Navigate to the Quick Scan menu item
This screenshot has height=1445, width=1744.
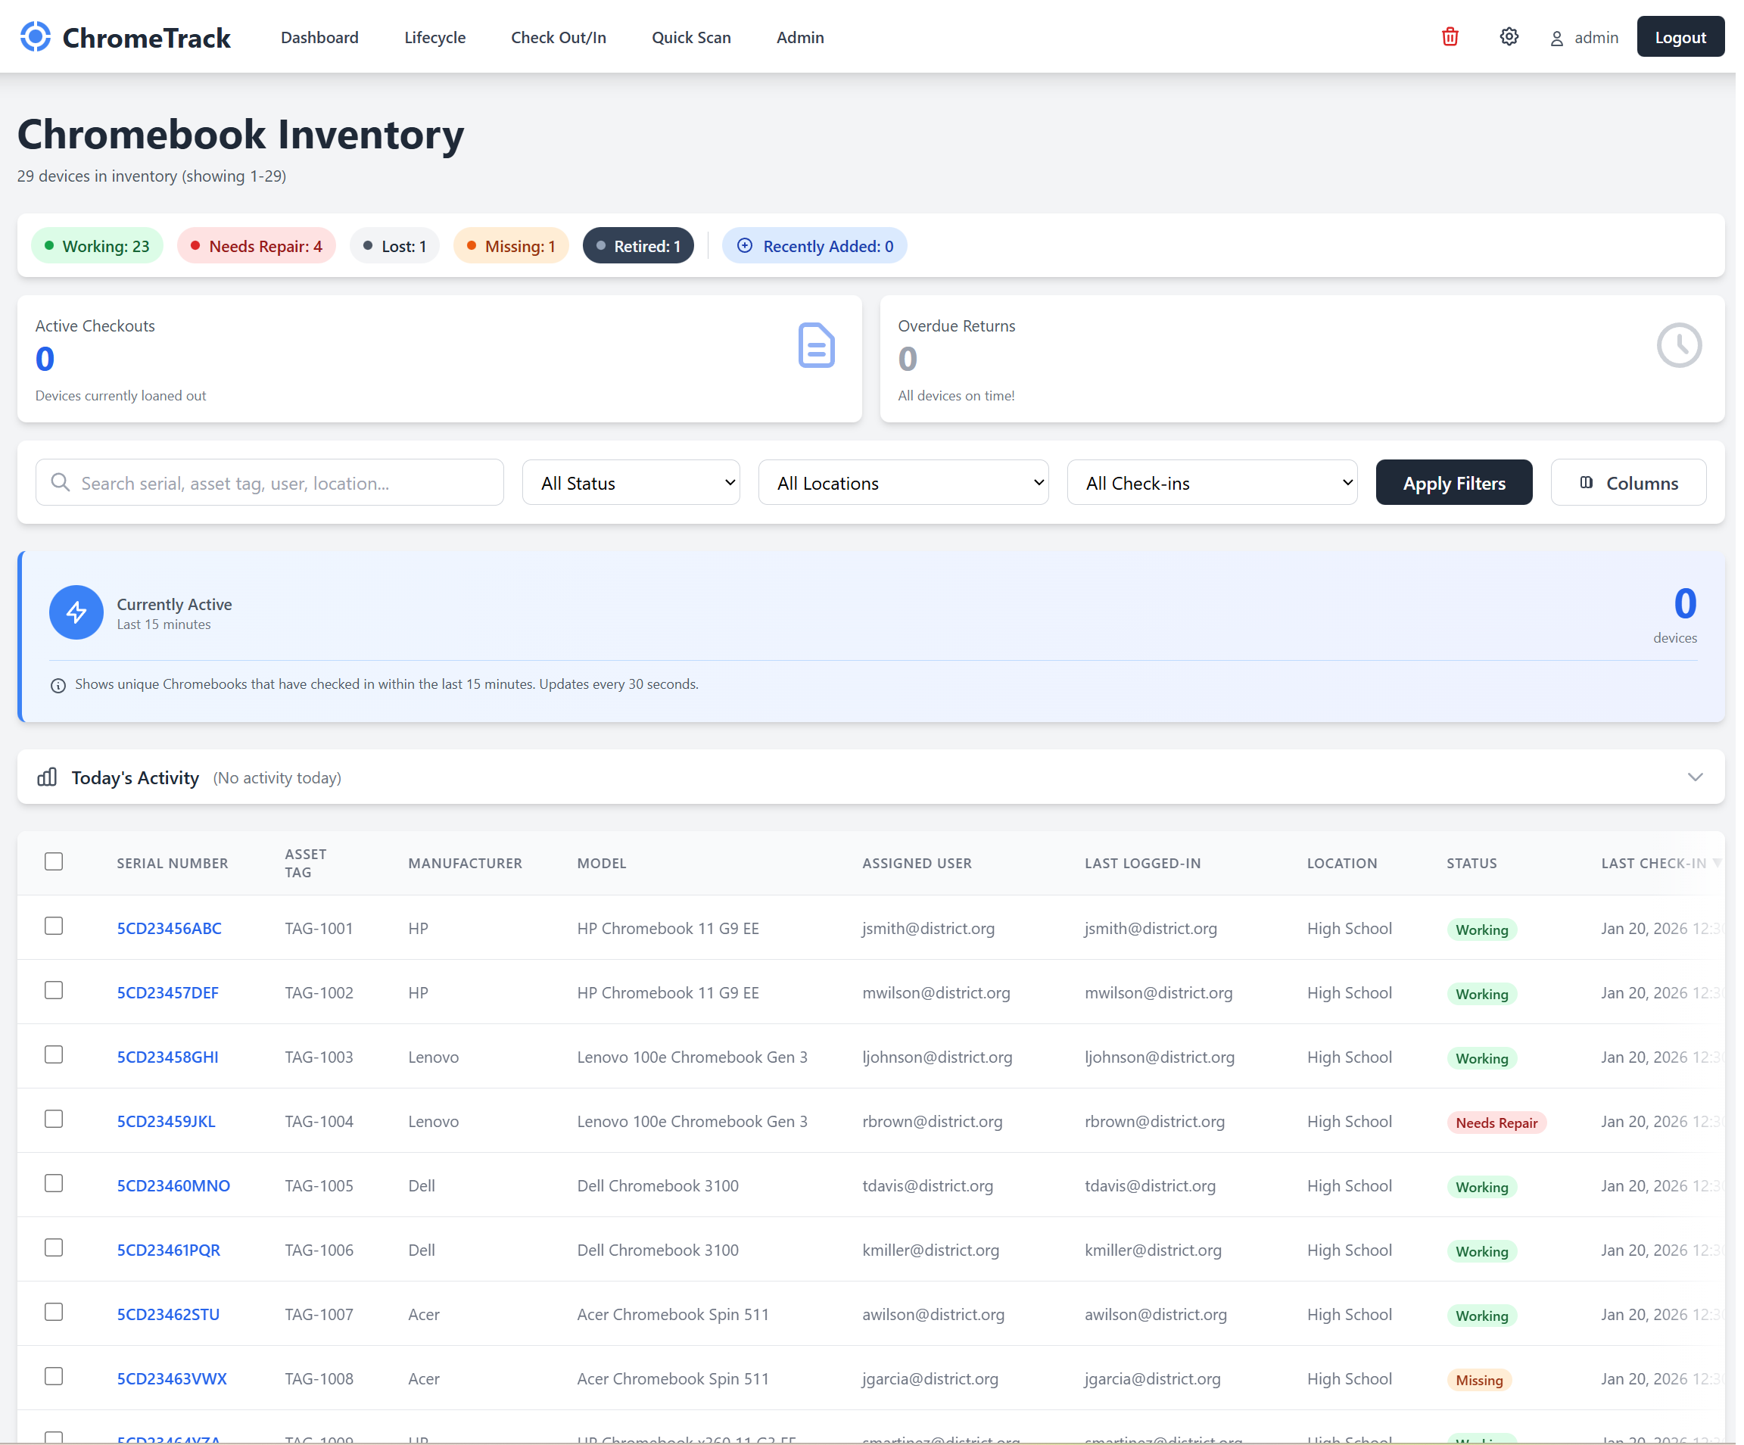pos(691,37)
